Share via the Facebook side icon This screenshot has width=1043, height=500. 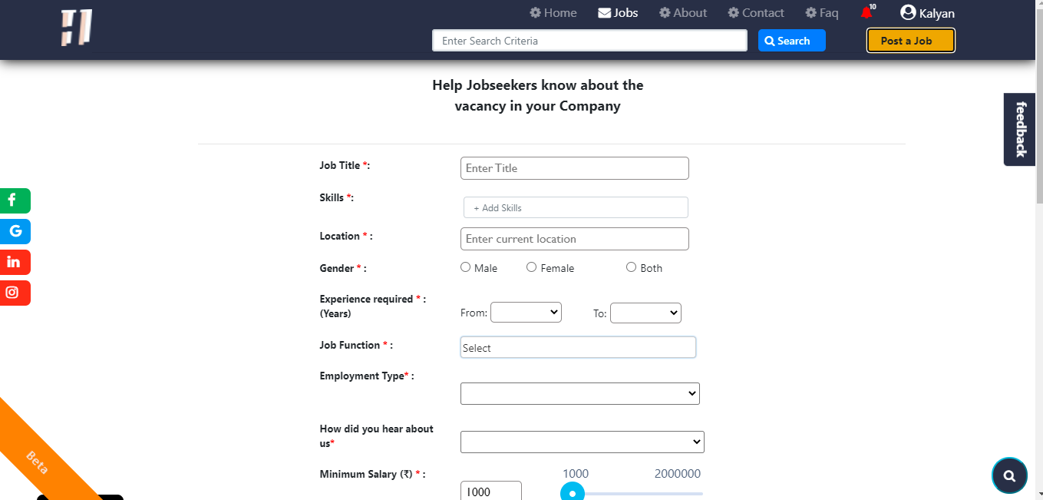15,200
